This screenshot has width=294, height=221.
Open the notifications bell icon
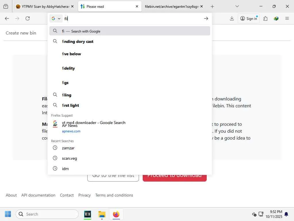tap(286, 214)
